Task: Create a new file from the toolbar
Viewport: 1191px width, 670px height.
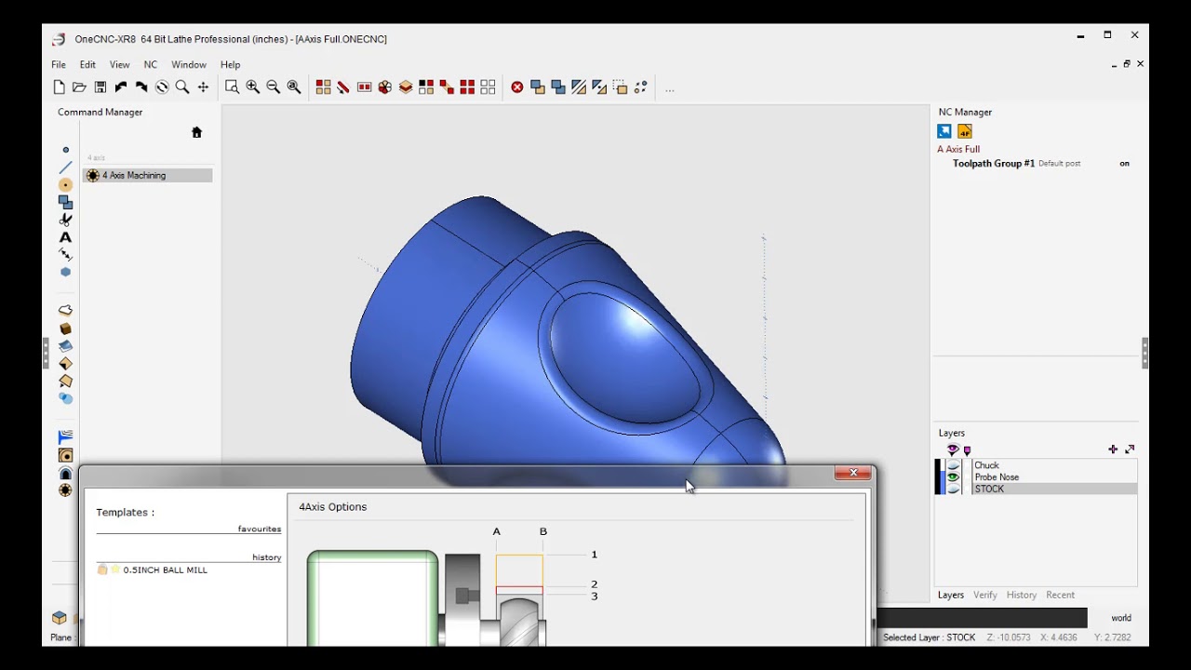Action: click(59, 87)
